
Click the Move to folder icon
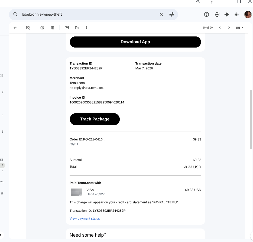point(77,28)
